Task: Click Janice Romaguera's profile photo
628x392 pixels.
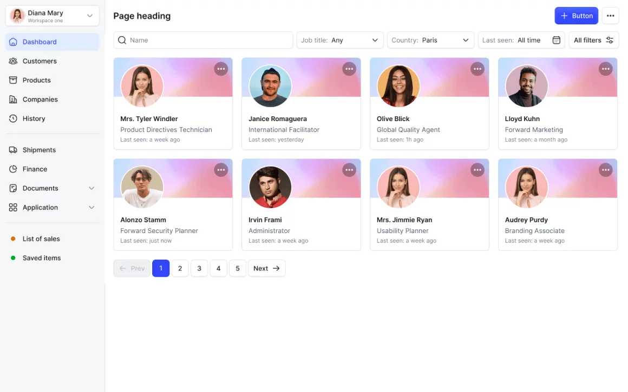Action: click(270, 87)
